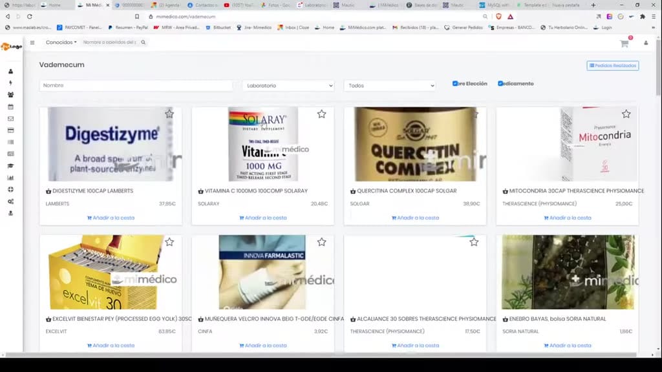Add Muñequera Velcro Innova to cart
This screenshot has height=372, width=662.
[x=263, y=346]
